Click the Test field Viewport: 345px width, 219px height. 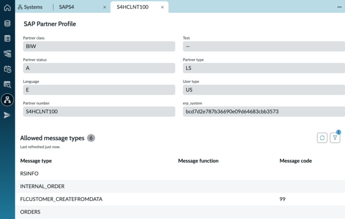tap(264, 46)
